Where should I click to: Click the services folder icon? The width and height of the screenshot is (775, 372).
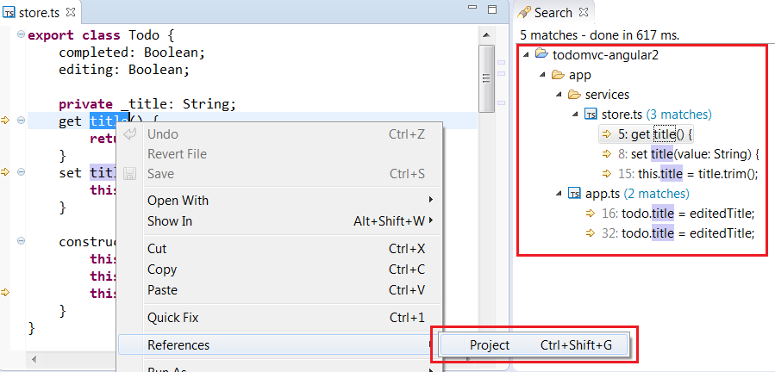point(574,95)
